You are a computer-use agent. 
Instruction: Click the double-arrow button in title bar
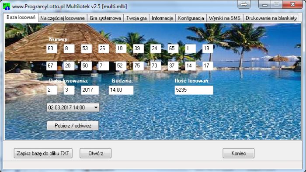[x=244, y=4]
